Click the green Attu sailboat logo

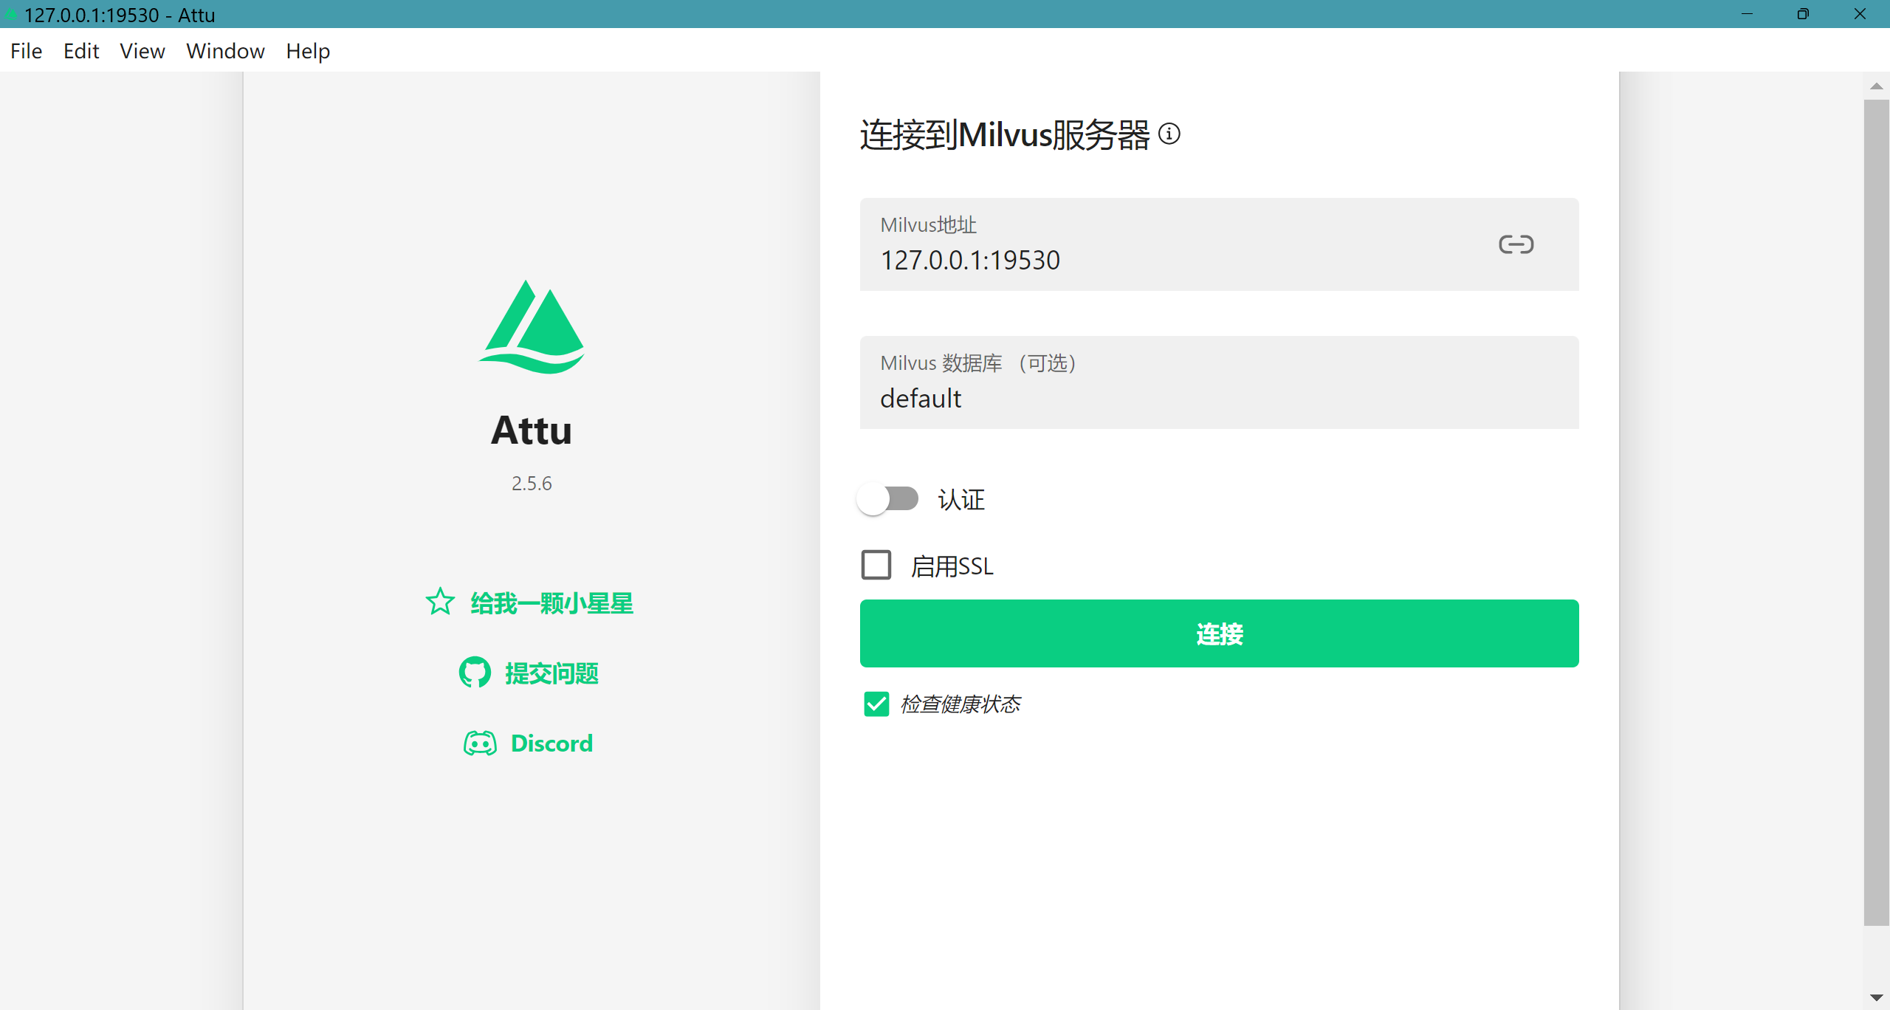[532, 327]
